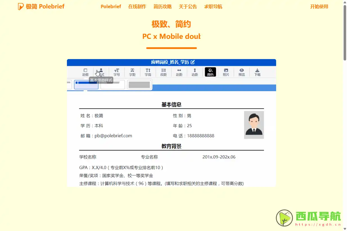
Task: Click the 字高 line height tool
Action: click(148, 72)
